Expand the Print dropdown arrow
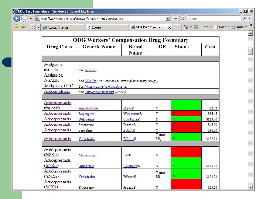This screenshot has width=266, height=199. (x=211, y=27)
